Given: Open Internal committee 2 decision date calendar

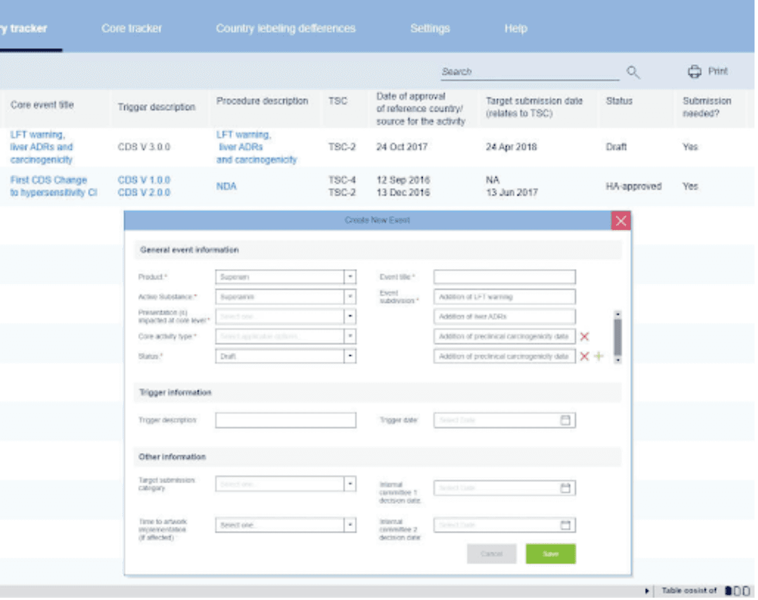Looking at the screenshot, I should click(x=565, y=525).
